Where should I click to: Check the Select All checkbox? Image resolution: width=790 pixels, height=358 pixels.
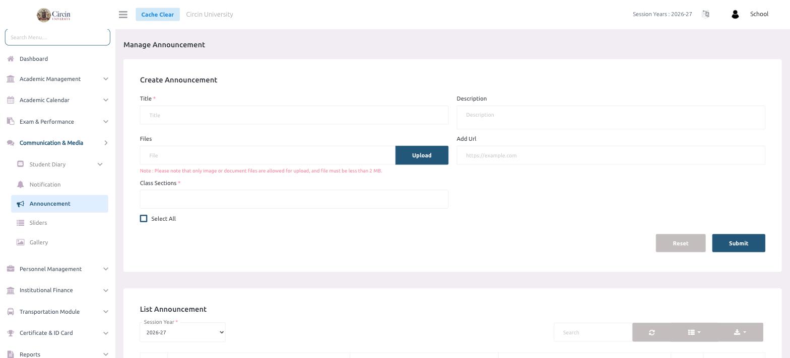(144, 219)
